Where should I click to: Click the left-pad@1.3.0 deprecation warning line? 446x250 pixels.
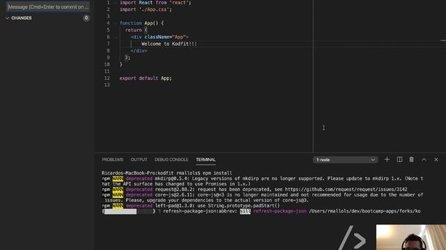click(x=190, y=206)
